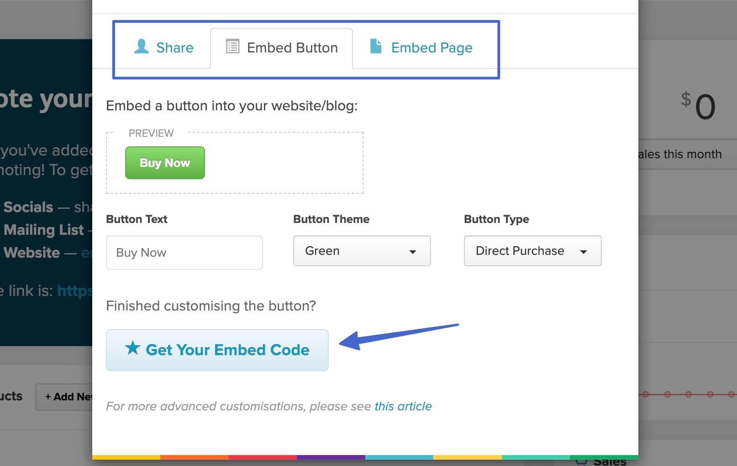Screen dimensions: 737x466
Task: Click the green Buy Now preview button
Action: click(x=164, y=163)
